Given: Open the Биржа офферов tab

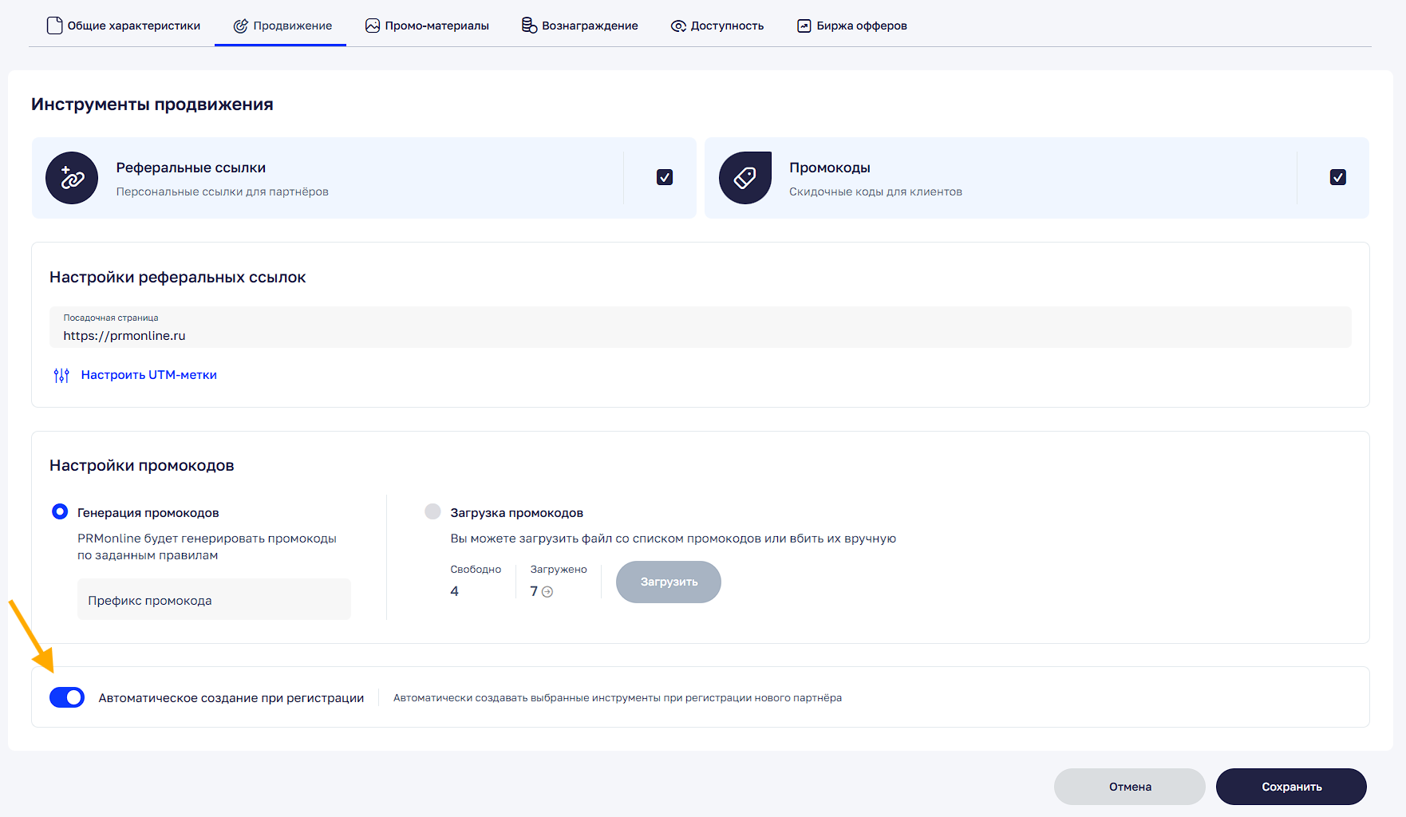Looking at the screenshot, I should point(851,26).
